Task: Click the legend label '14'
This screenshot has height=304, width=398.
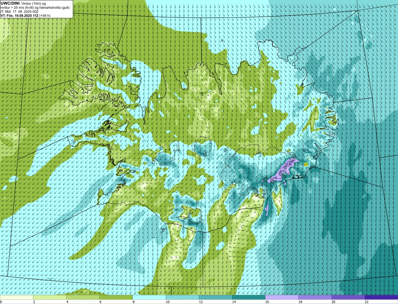Action: 234,302
